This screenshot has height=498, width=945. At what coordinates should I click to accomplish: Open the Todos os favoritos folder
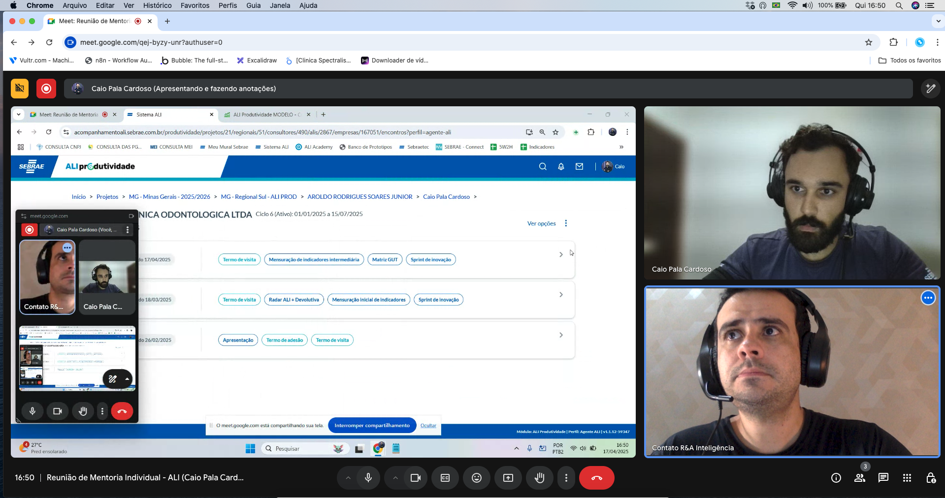coord(910,61)
